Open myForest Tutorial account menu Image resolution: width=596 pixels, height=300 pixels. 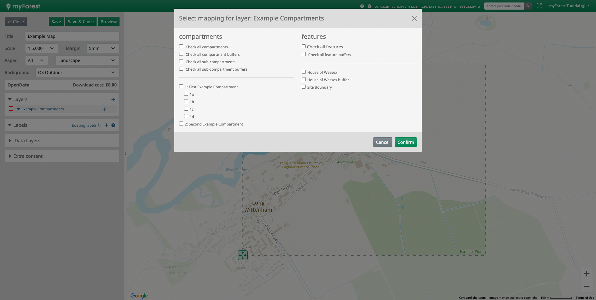569,6
